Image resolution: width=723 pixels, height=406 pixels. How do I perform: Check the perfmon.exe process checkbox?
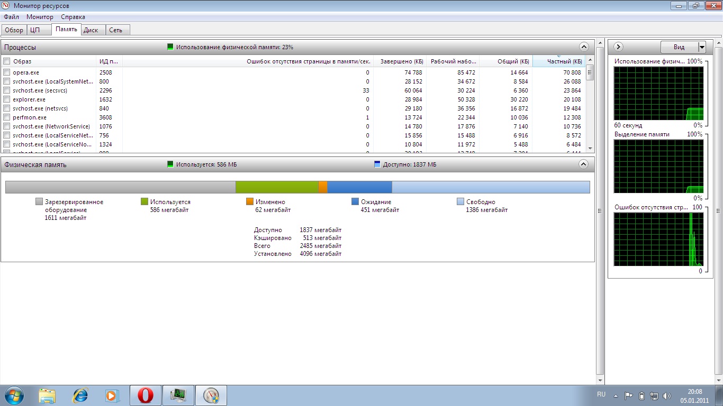(x=7, y=117)
